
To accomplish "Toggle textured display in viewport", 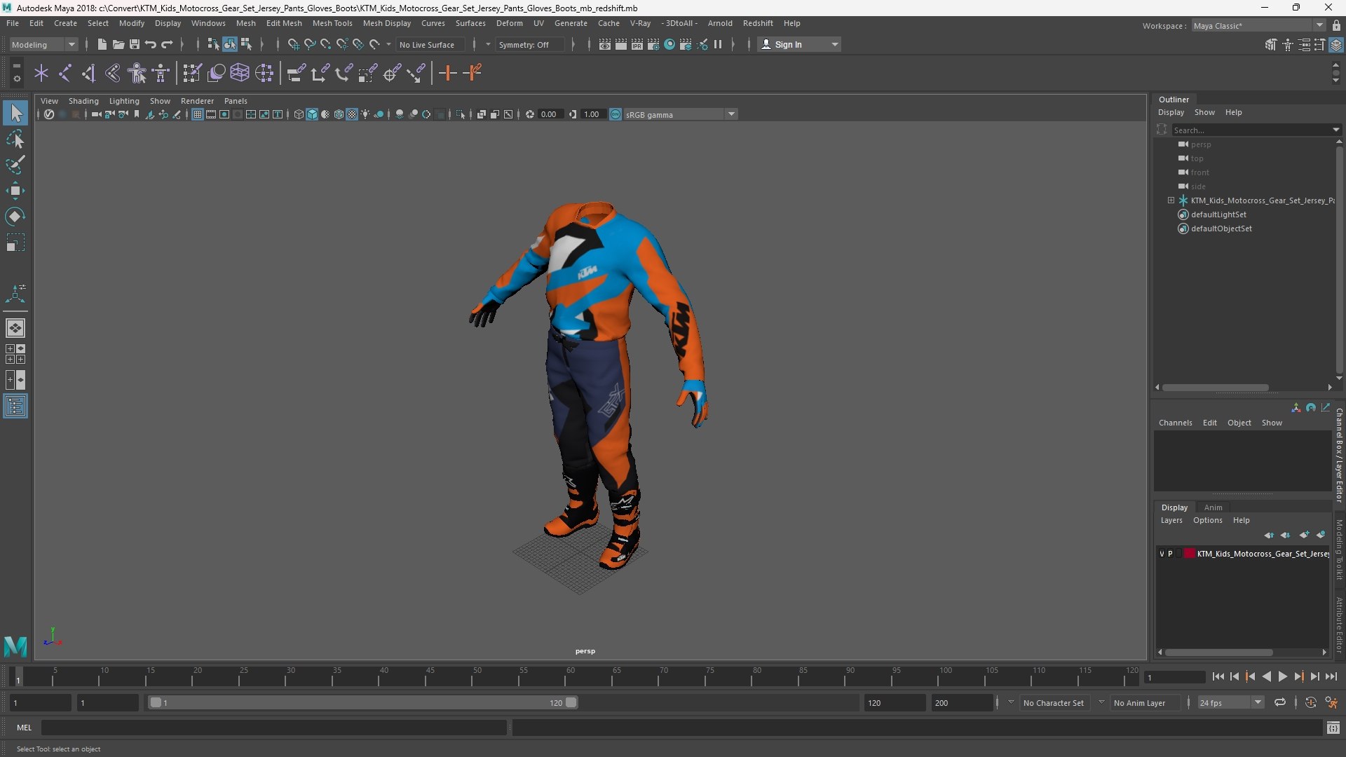I will click(x=353, y=114).
